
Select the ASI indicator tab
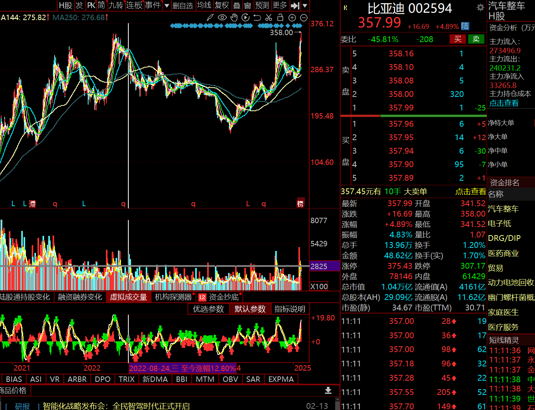pos(36,379)
